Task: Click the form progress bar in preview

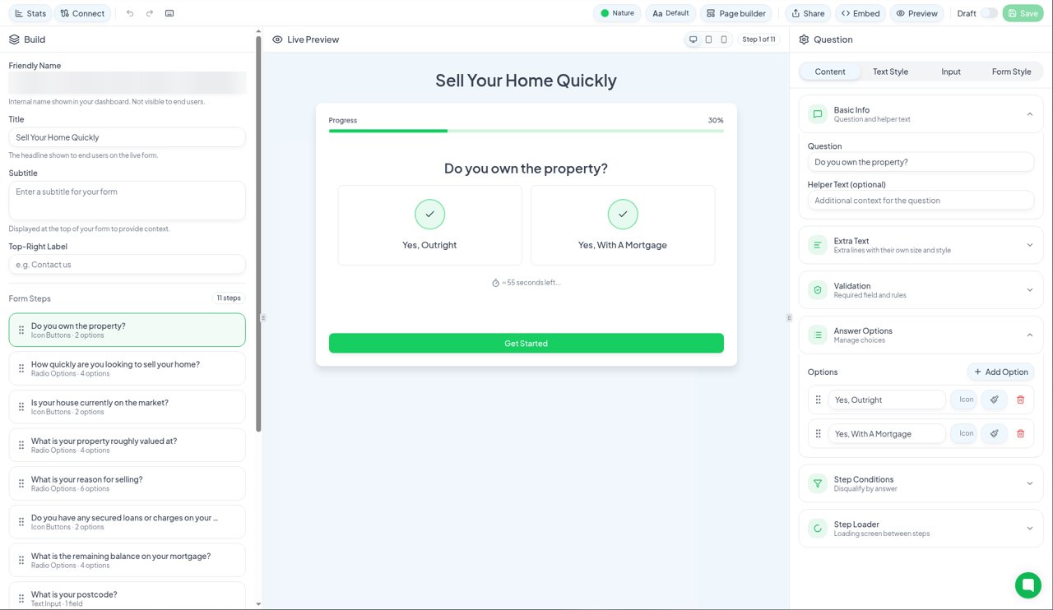Action: (526, 131)
